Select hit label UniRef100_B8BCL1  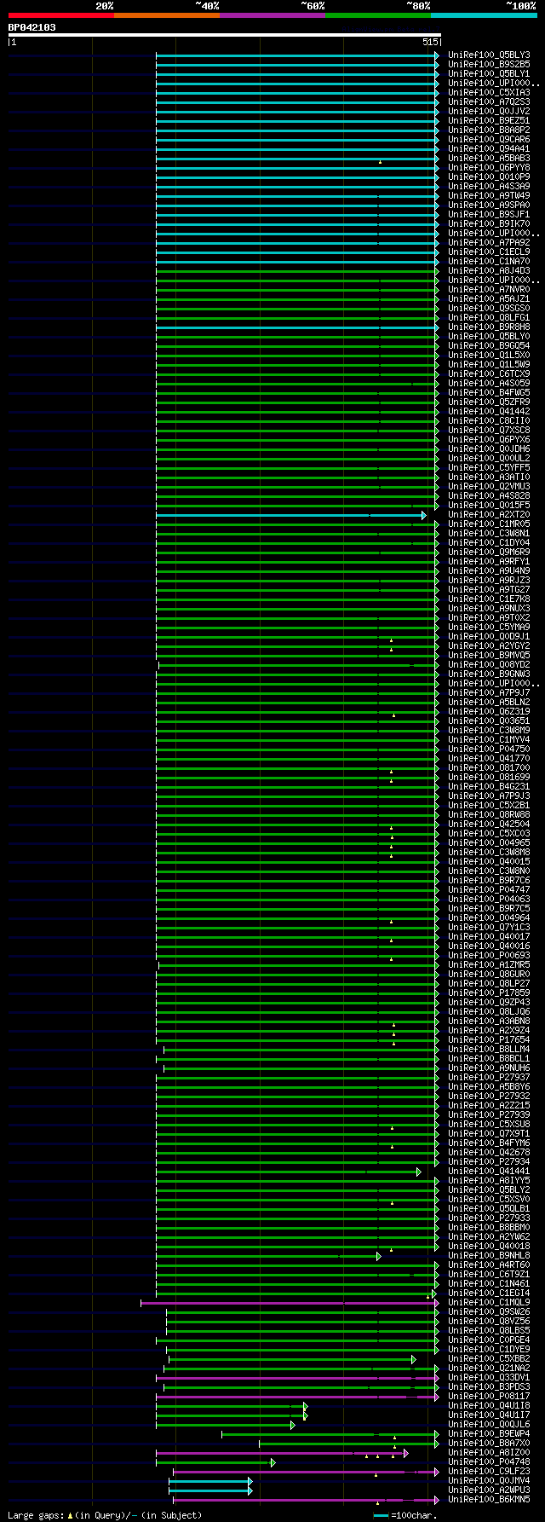click(489, 1059)
